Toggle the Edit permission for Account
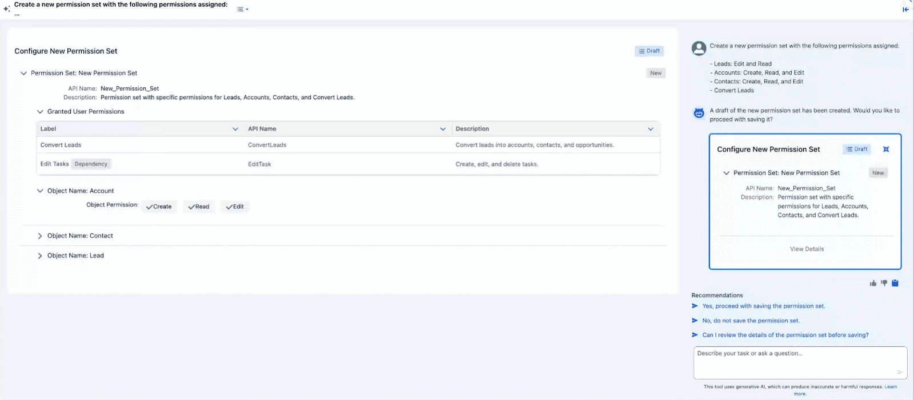Image resolution: width=914 pixels, height=400 pixels. pos(235,207)
